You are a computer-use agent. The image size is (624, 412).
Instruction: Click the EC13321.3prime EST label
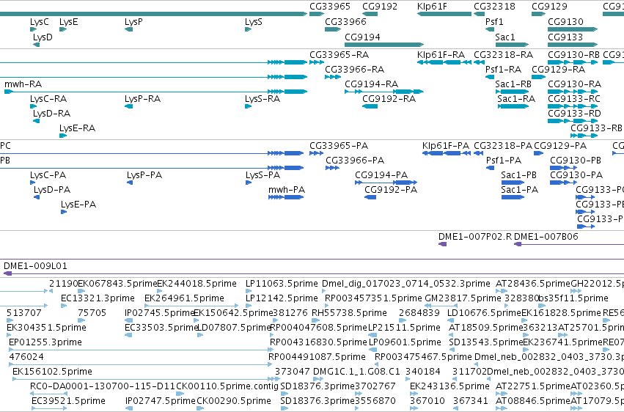click(x=98, y=298)
